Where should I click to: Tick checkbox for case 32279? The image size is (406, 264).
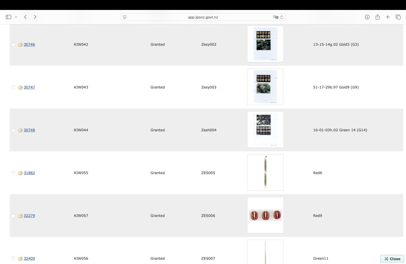pyautogui.click(x=13, y=216)
